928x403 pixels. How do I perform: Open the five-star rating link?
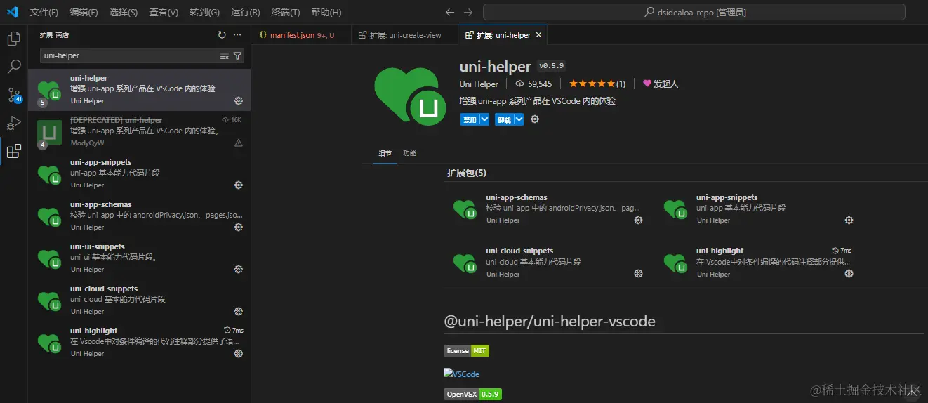click(597, 84)
